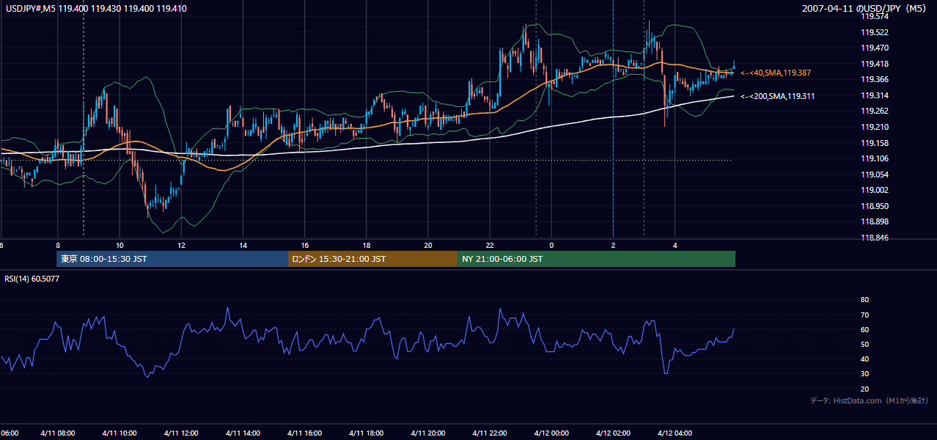
Task: Click price level 119.106 on the axis
Action: [875, 159]
